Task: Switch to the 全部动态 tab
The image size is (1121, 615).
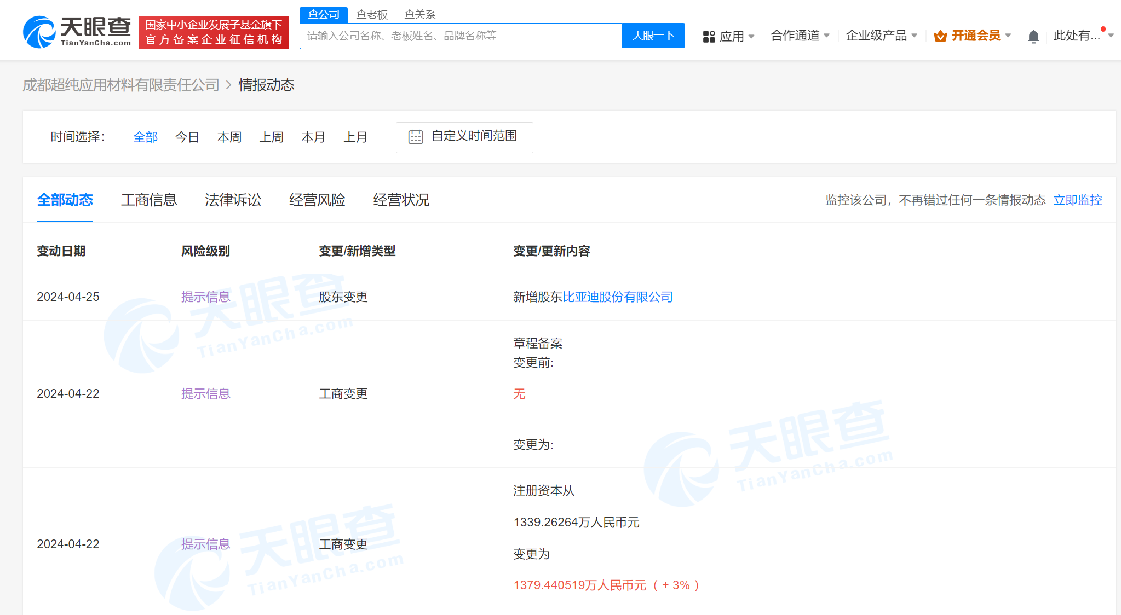Action: [x=65, y=200]
